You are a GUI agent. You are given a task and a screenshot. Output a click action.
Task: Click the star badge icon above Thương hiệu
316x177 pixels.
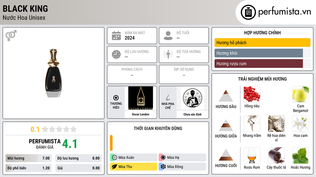[116, 98]
